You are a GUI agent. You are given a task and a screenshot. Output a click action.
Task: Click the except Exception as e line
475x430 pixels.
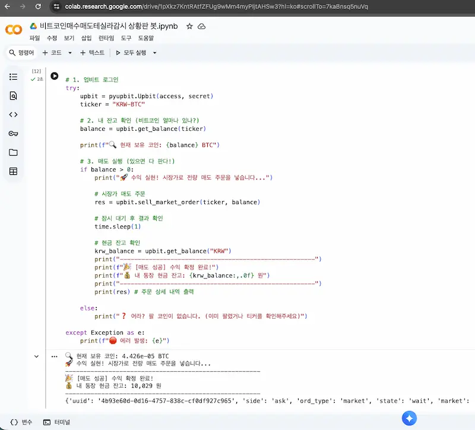coord(105,332)
